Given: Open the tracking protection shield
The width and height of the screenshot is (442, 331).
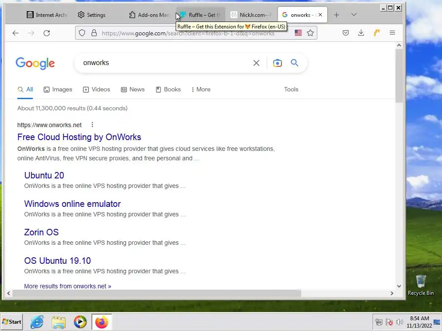Looking at the screenshot, I should tap(82, 33).
